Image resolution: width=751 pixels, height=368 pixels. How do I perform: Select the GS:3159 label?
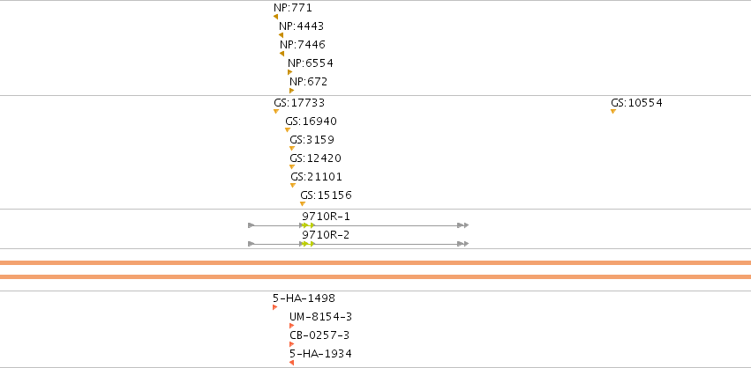coord(312,140)
